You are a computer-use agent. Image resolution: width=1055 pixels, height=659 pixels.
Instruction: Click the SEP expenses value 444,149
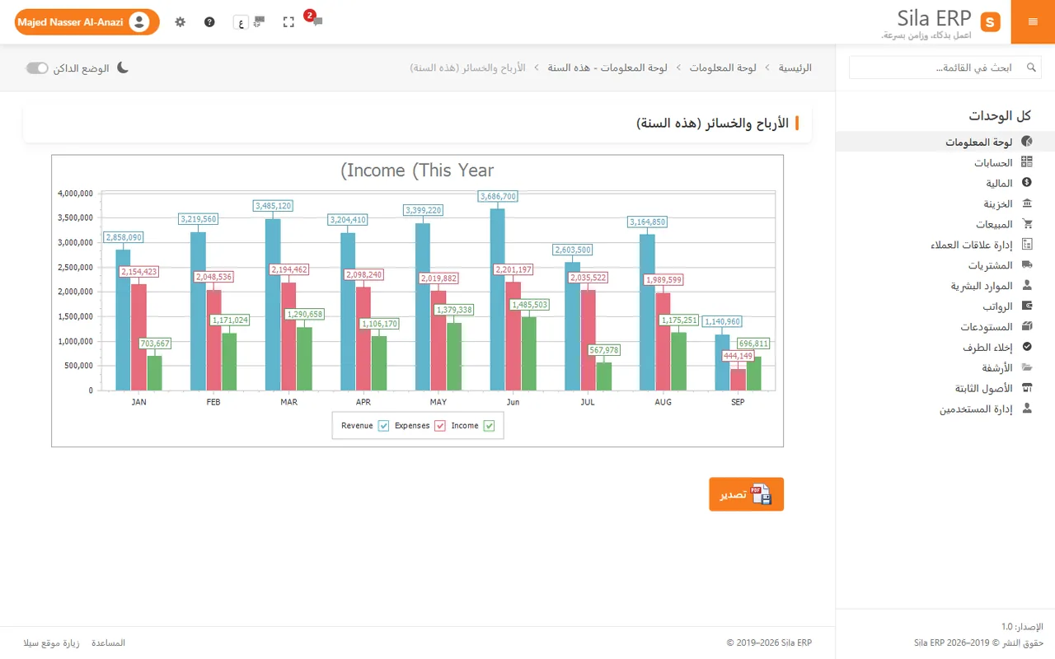[738, 356]
